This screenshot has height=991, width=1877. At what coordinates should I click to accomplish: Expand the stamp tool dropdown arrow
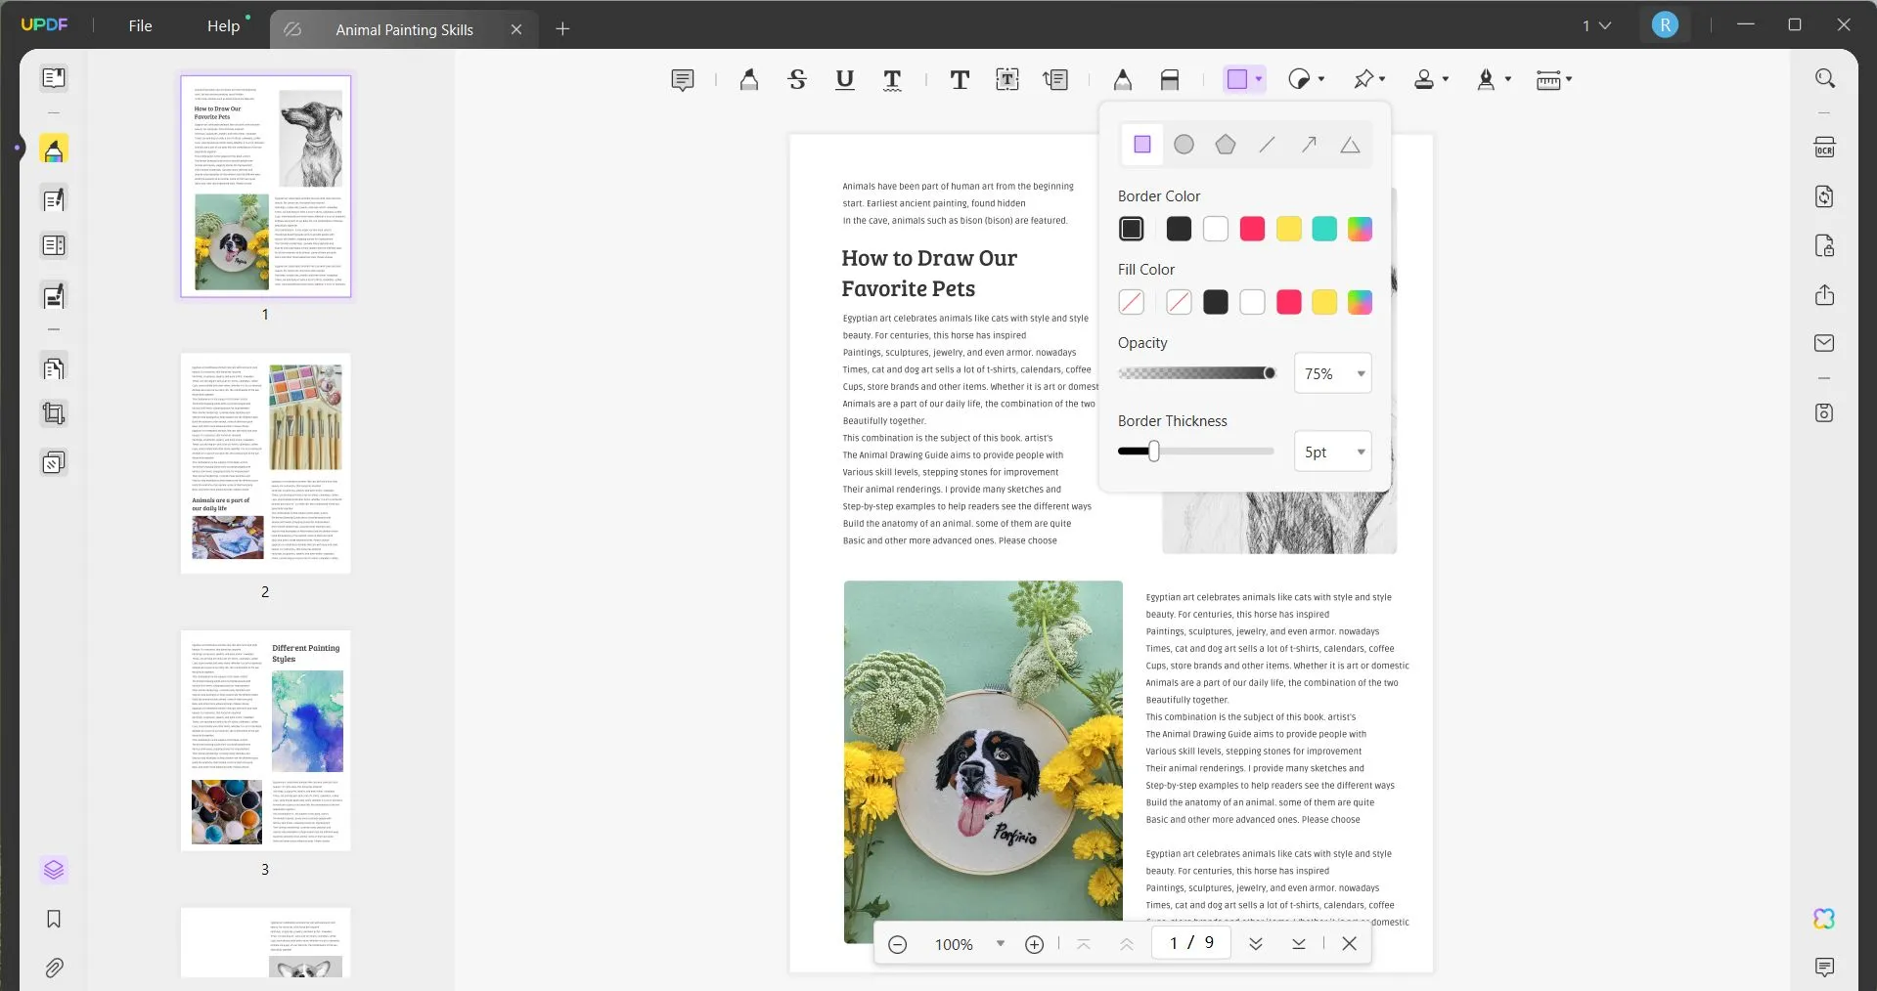(x=1446, y=79)
